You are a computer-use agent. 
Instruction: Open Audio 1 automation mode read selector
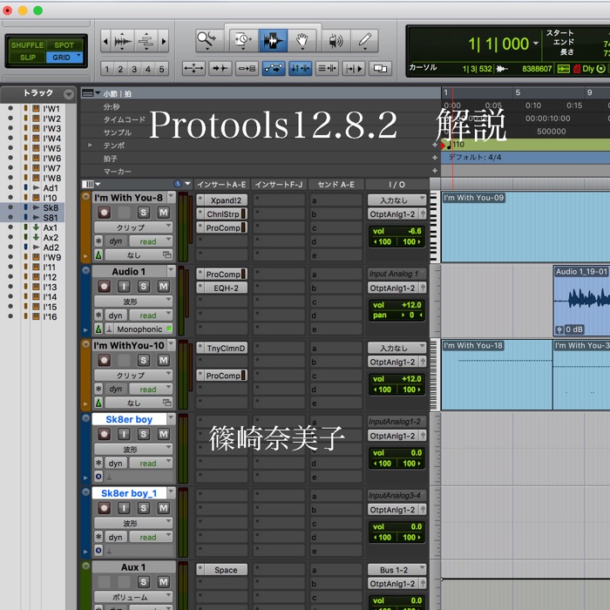pos(151,315)
